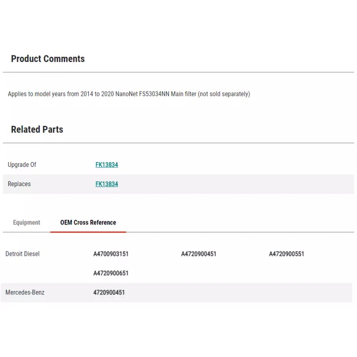Click the red underline of active tab
Screen dimensions: 357x357
point(88,232)
